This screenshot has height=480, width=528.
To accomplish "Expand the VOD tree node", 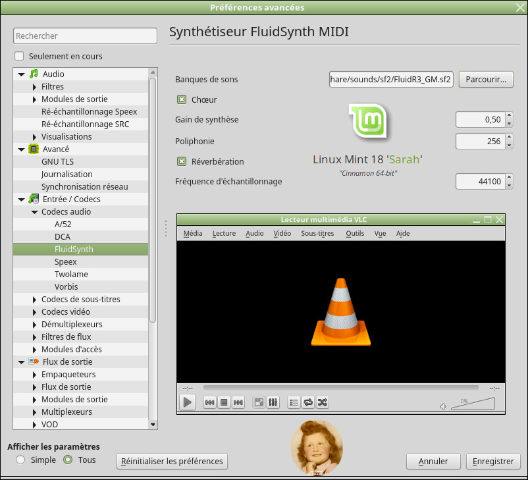I will (x=34, y=425).
